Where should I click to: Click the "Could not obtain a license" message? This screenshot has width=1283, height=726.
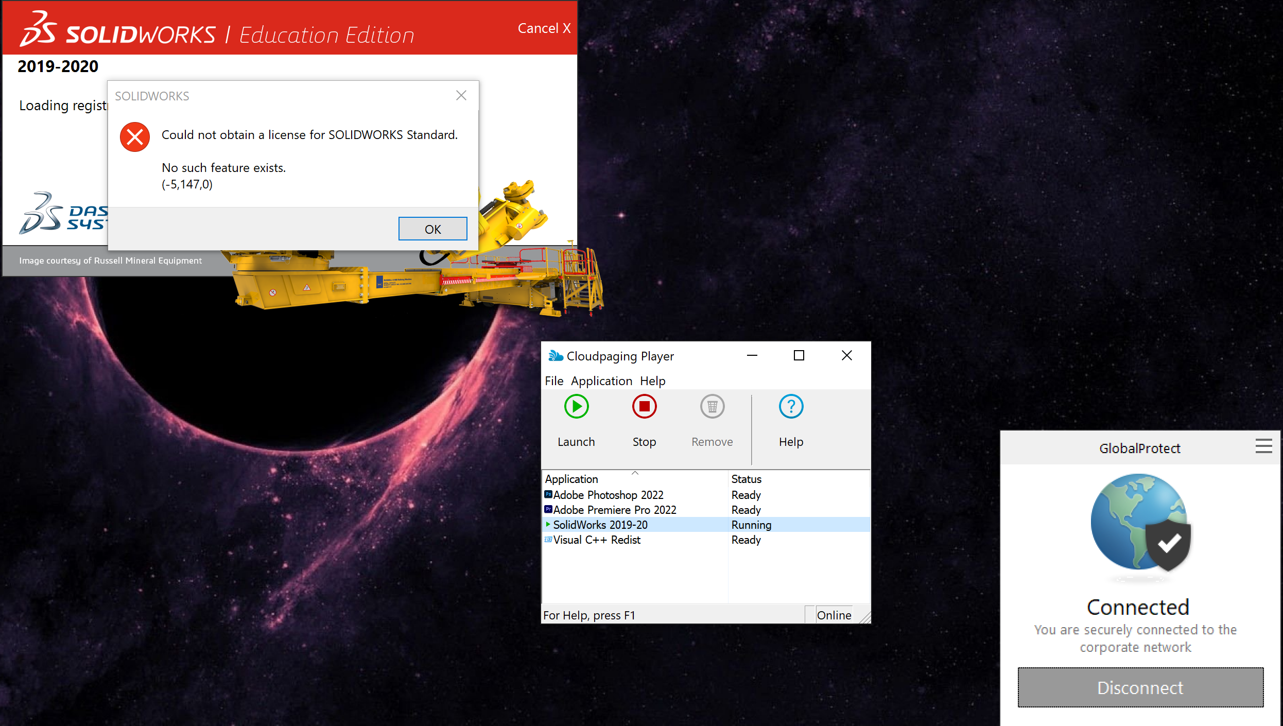(309, 135)
